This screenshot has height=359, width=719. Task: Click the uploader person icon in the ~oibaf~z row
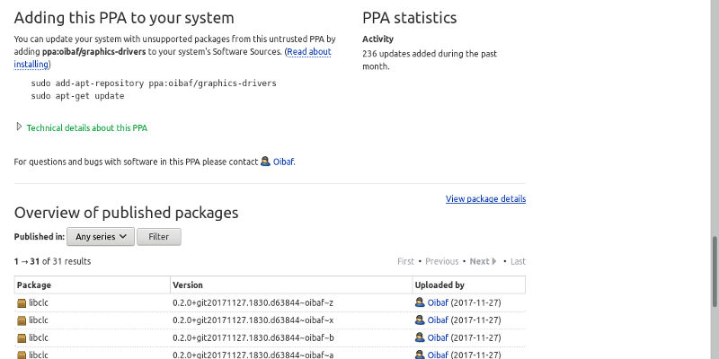click(x=420, y=302)
